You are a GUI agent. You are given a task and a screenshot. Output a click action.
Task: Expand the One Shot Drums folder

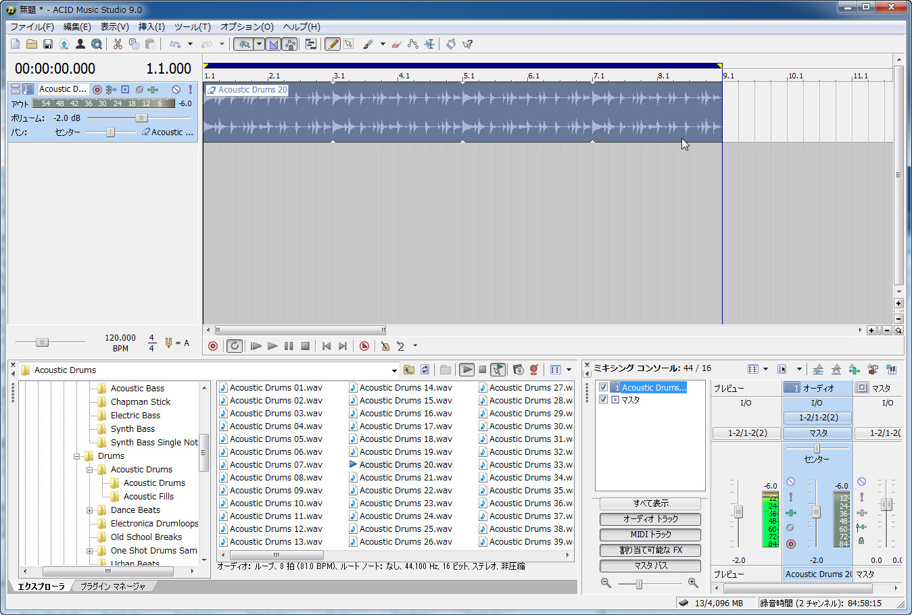click(x=89, y=551)
